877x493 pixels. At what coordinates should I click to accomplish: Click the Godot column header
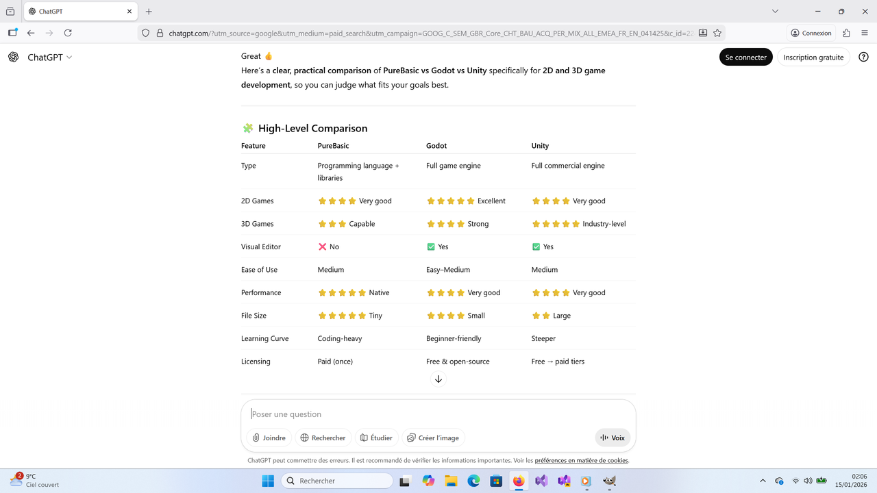click(436, 146)
